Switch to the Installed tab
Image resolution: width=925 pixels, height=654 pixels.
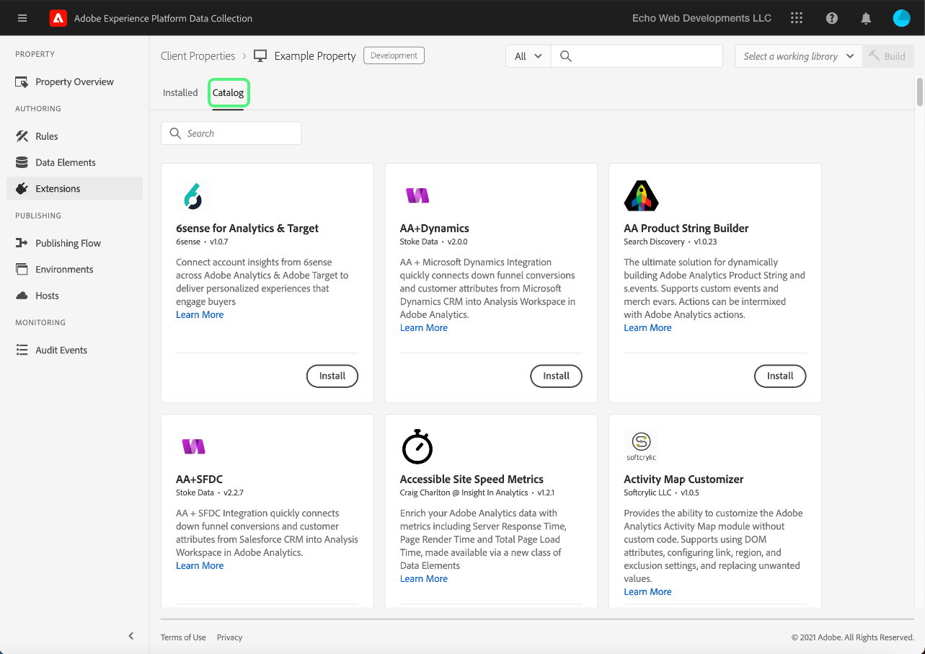tap(180, 93)
